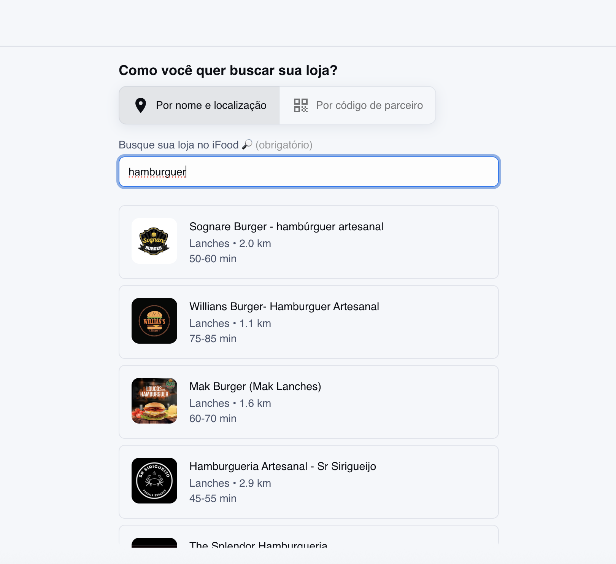
Task: Click the Loucos Hamburguer image thumbnail
Action: (154, 400)
